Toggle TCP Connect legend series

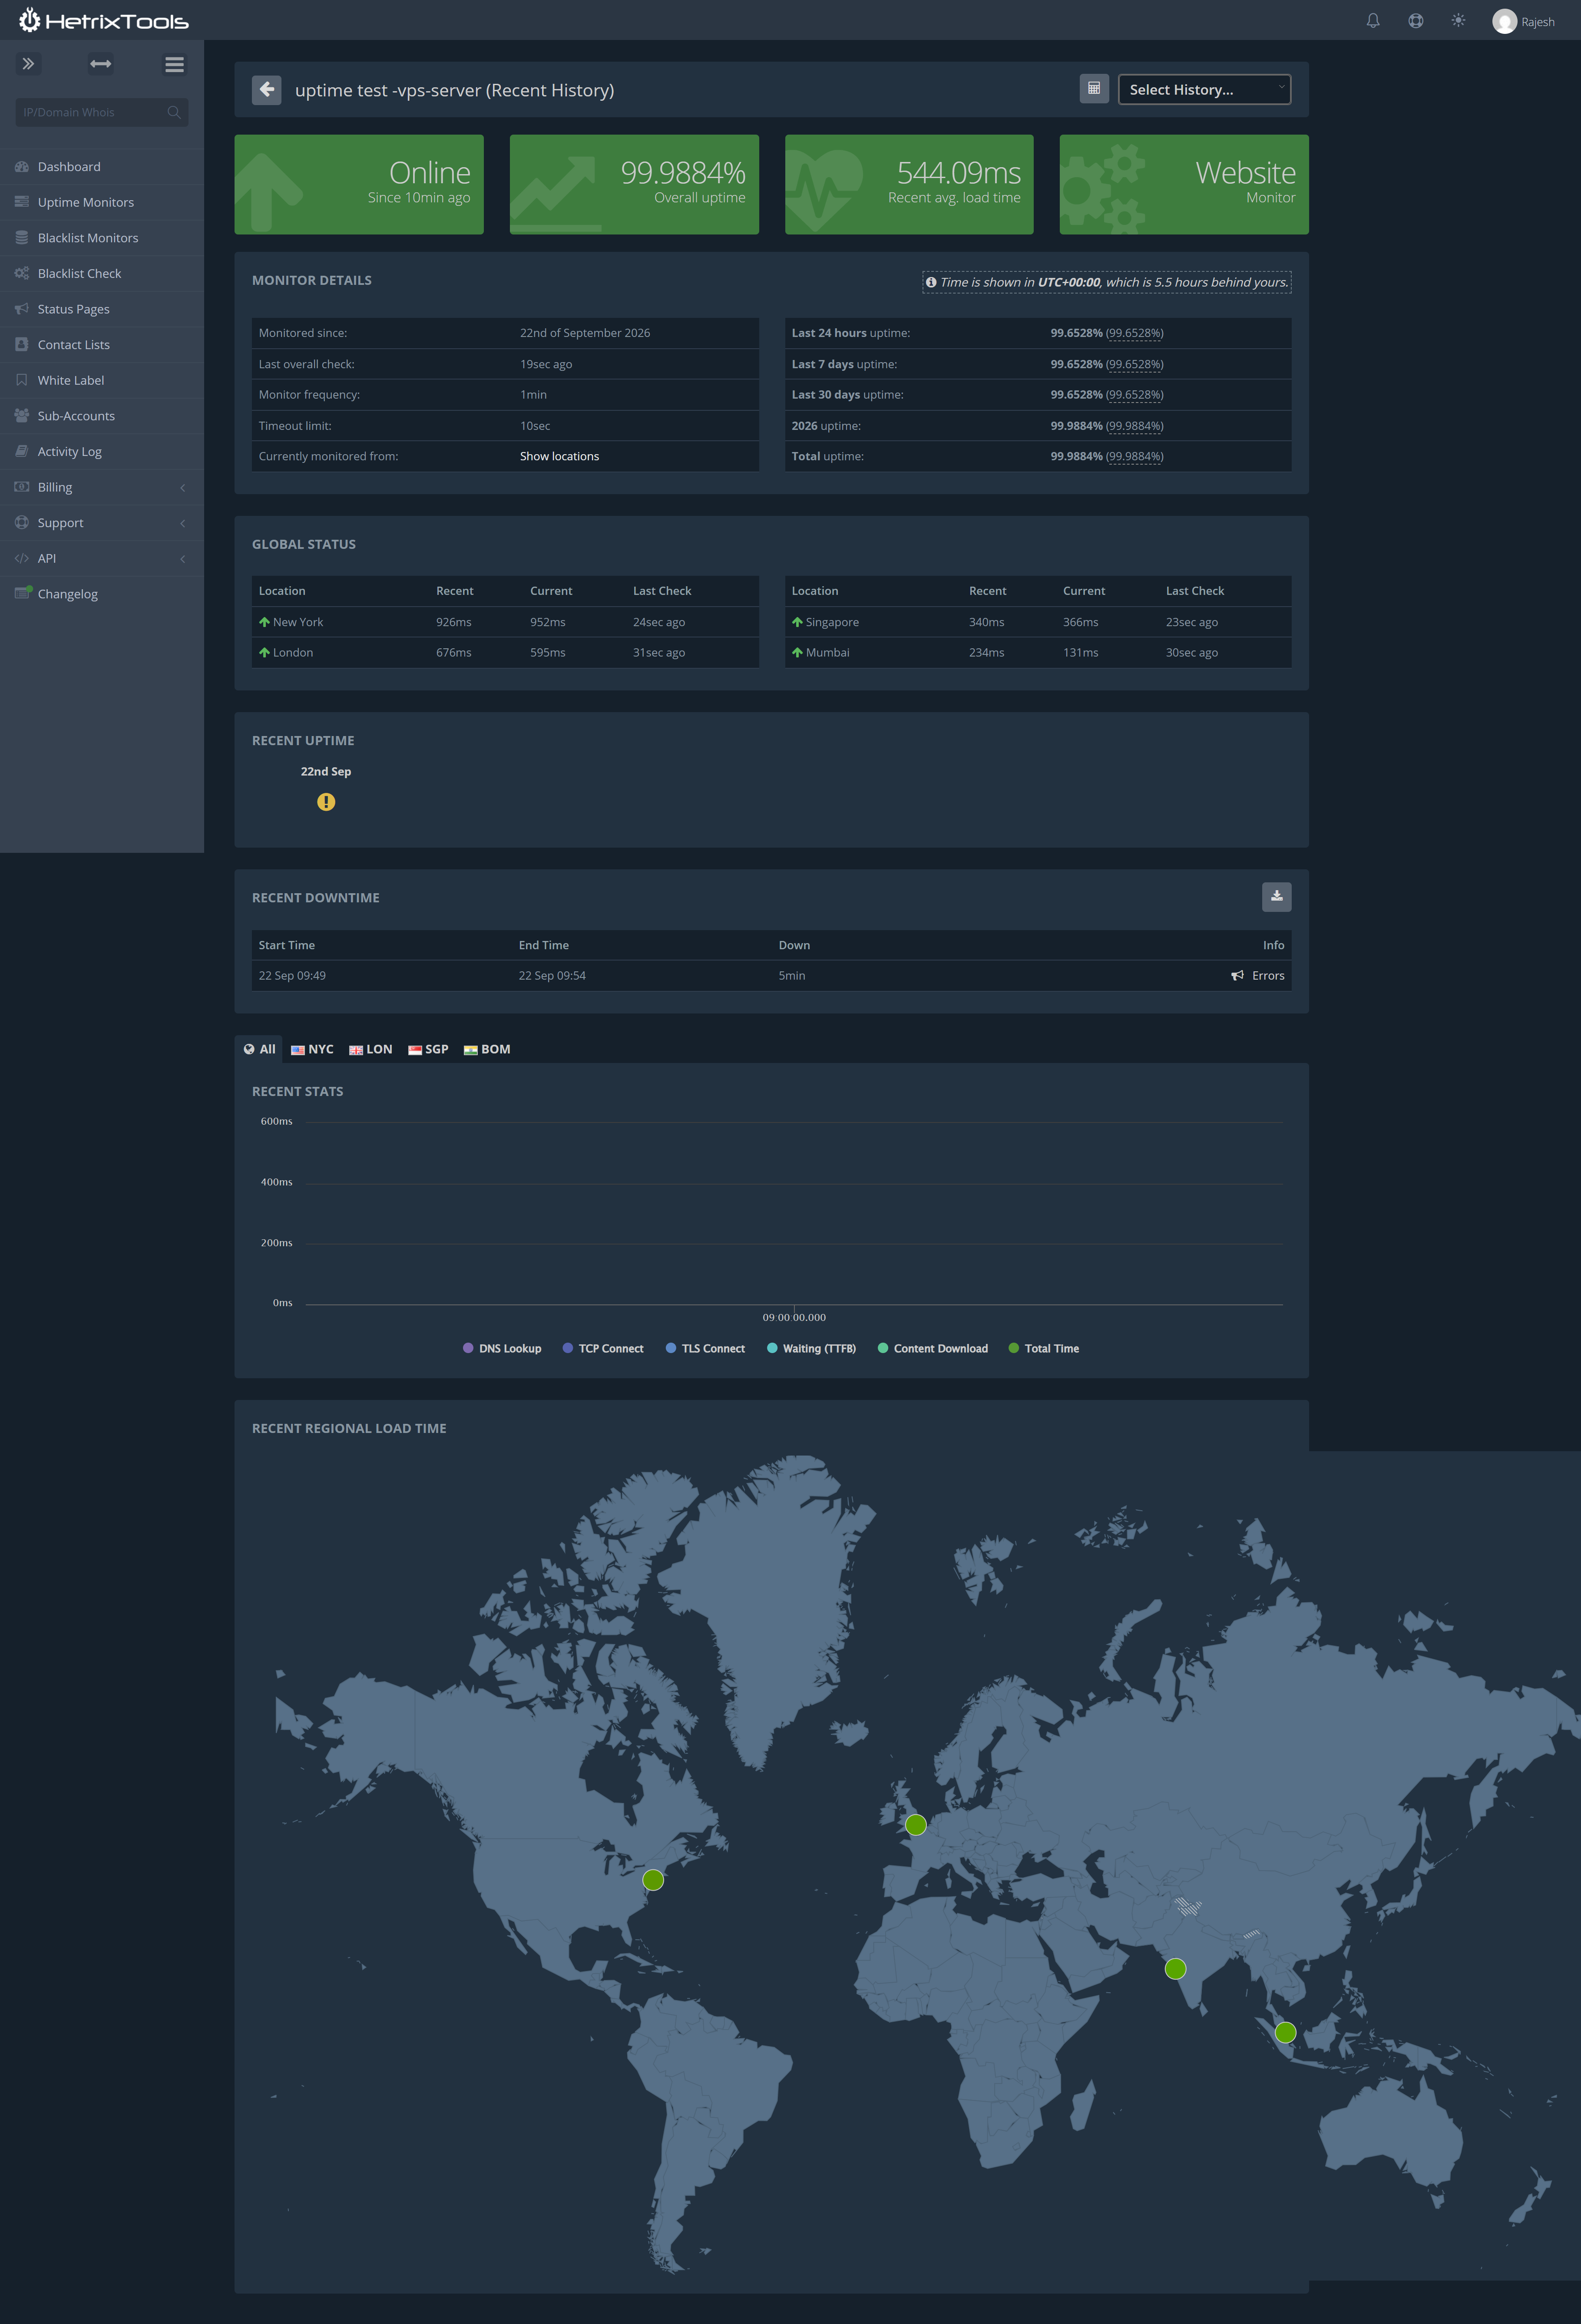point(603,1349)
